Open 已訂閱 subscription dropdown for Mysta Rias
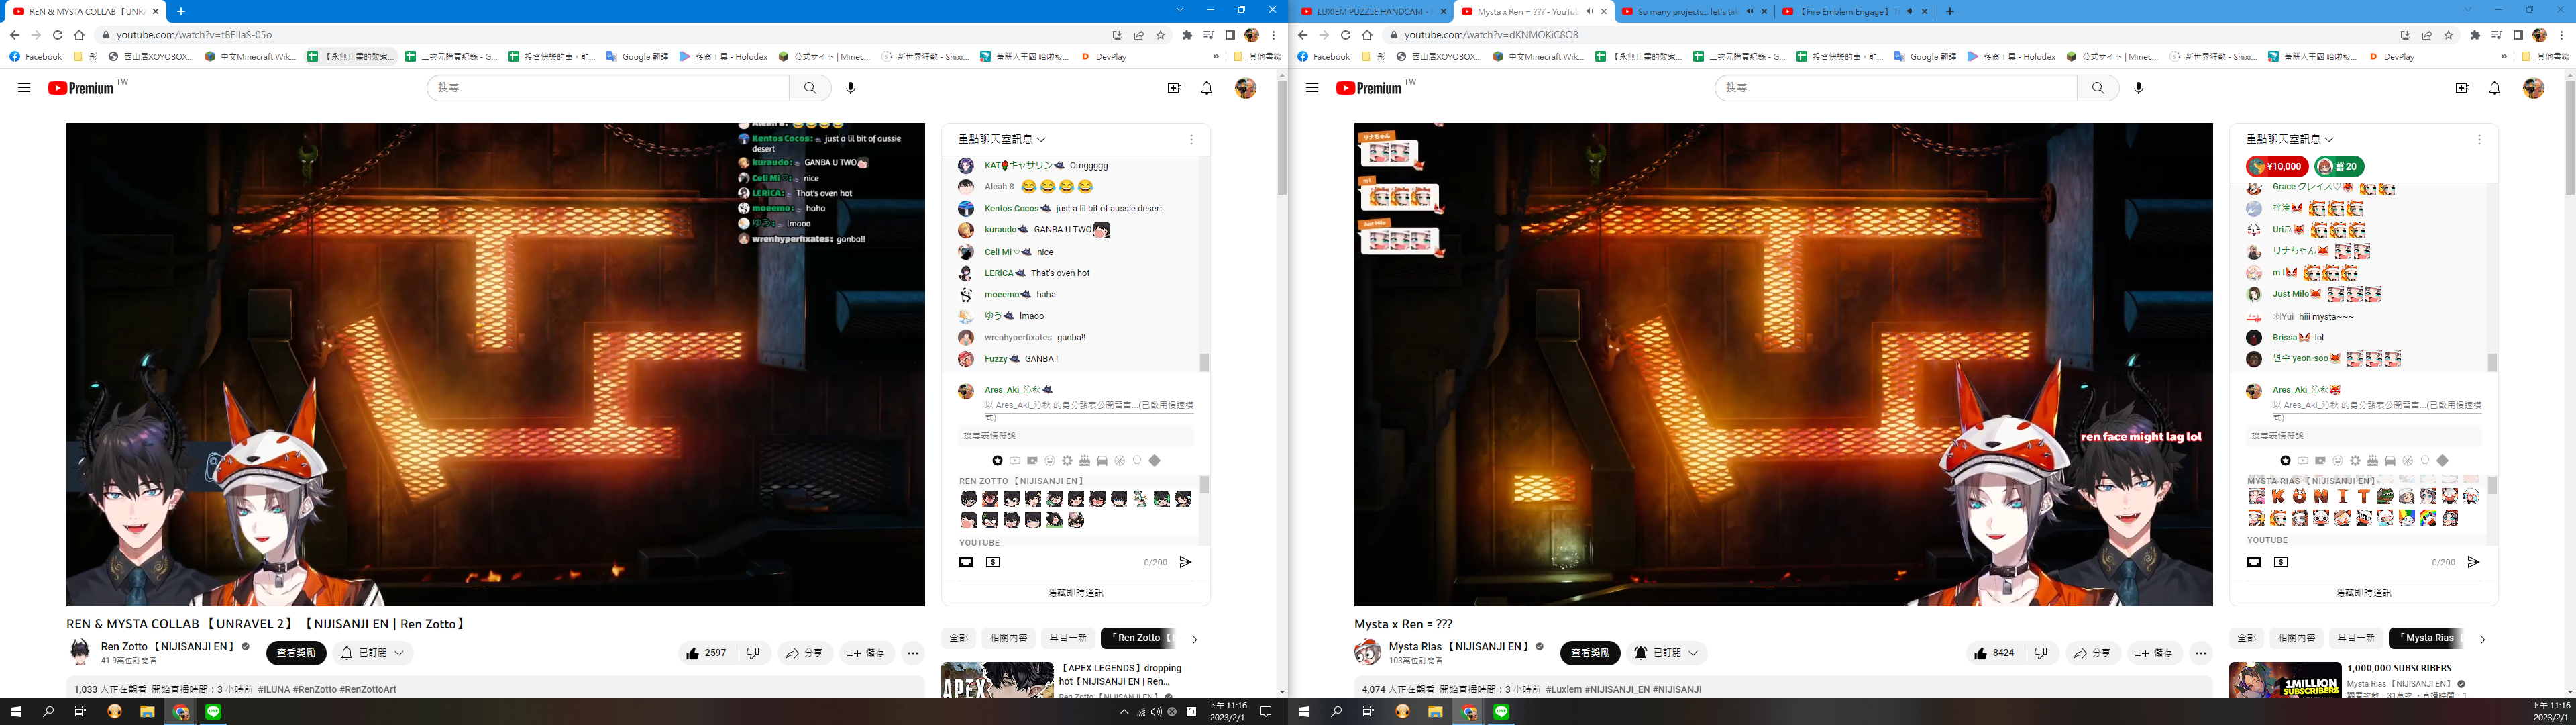Screen dimensions: 2576x725 tap(1666, 653)
